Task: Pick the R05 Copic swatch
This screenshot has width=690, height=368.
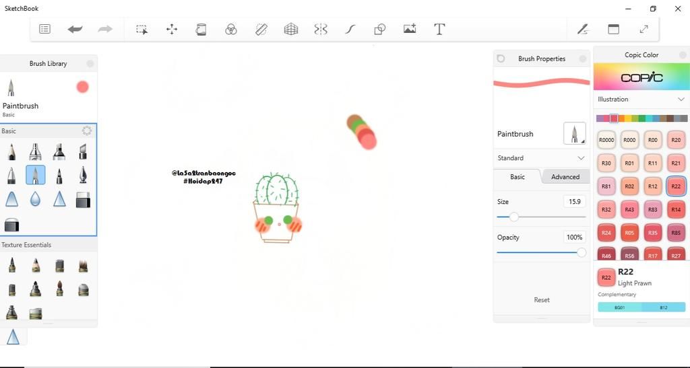Action: [x=630, y=233]
